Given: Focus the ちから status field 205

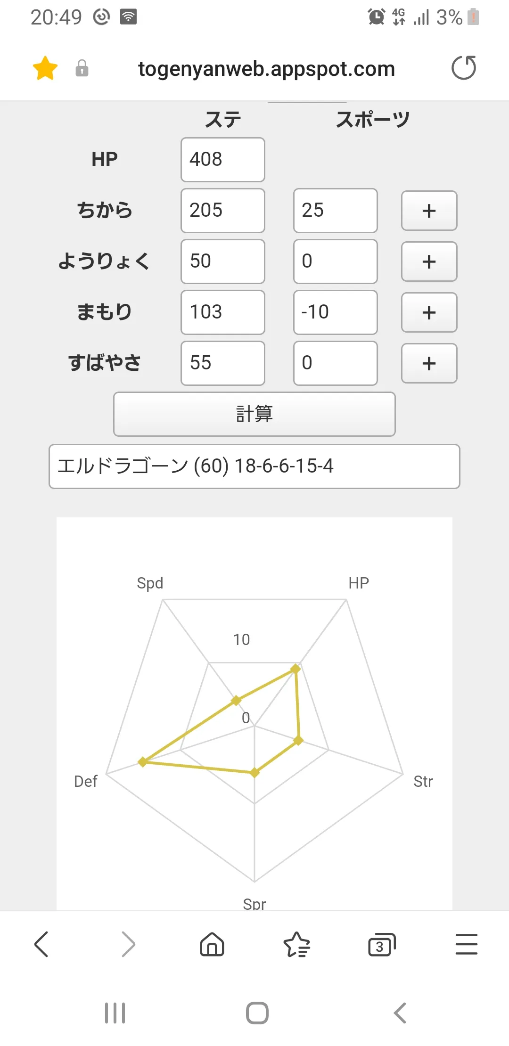Looking at the screenshot, I should (223, 211).
